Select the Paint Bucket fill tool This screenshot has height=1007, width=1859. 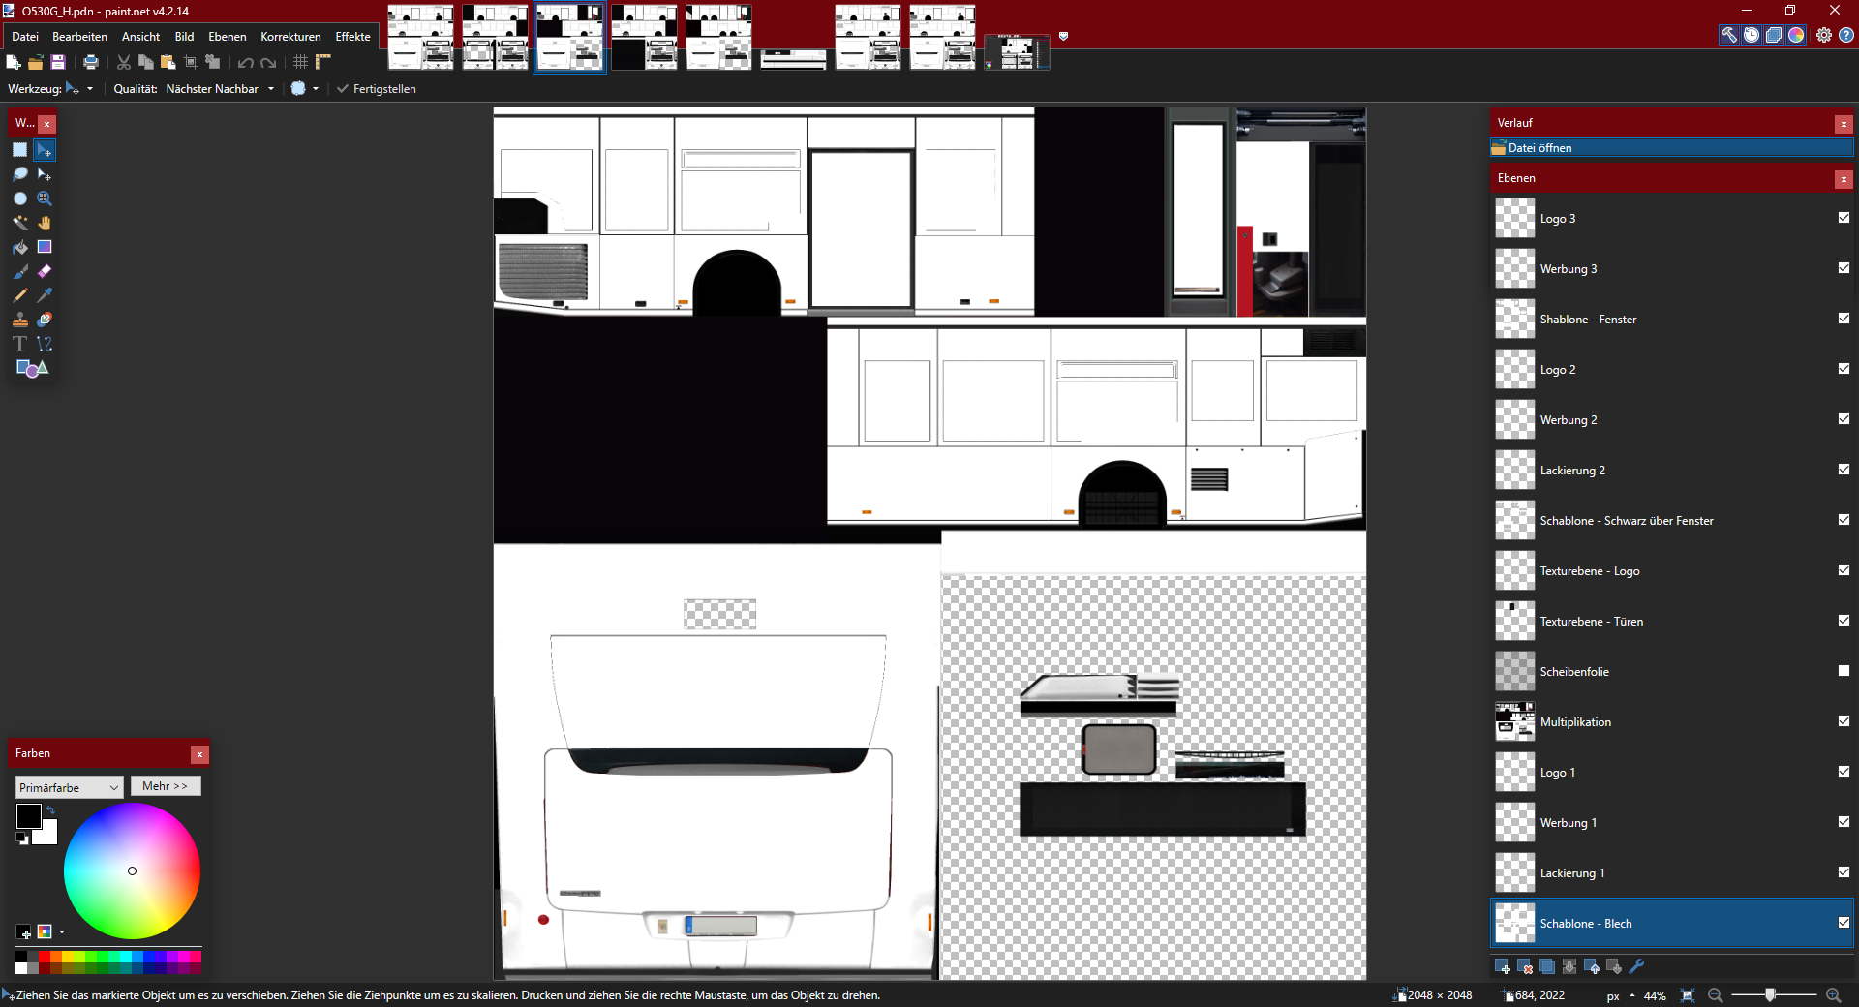[19, 247]
